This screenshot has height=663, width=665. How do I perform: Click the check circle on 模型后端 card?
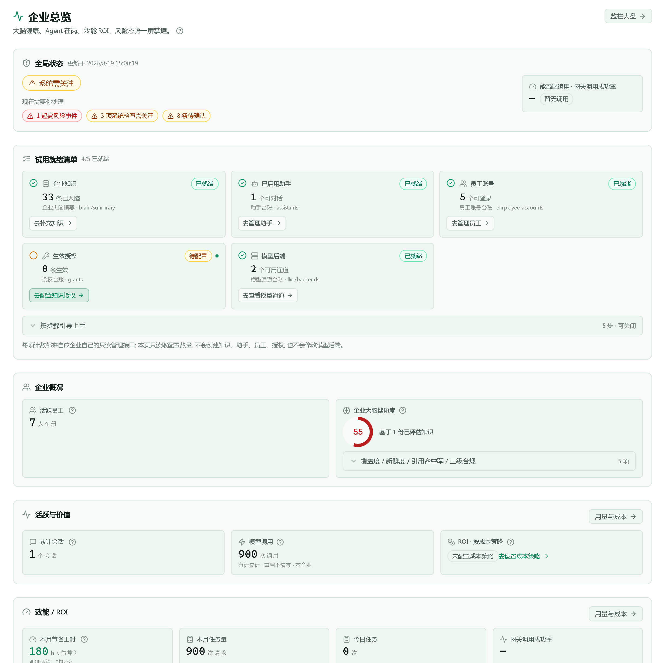pyautogui.click(x=242, y=255)
